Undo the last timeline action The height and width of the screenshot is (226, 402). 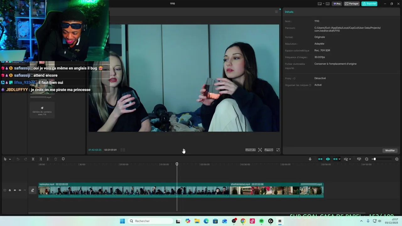coord(18,159)
